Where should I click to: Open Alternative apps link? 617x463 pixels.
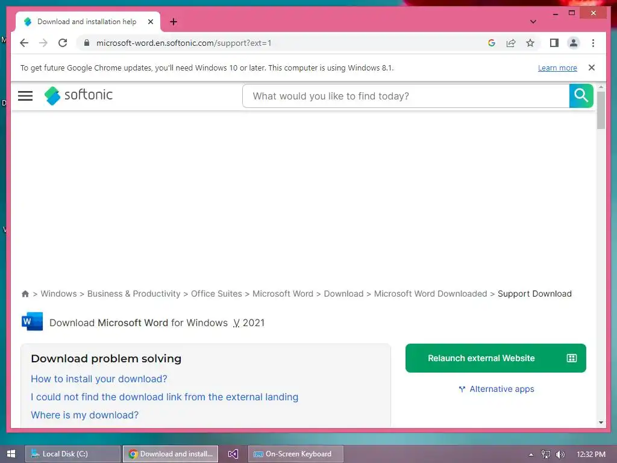coord(496,389)
